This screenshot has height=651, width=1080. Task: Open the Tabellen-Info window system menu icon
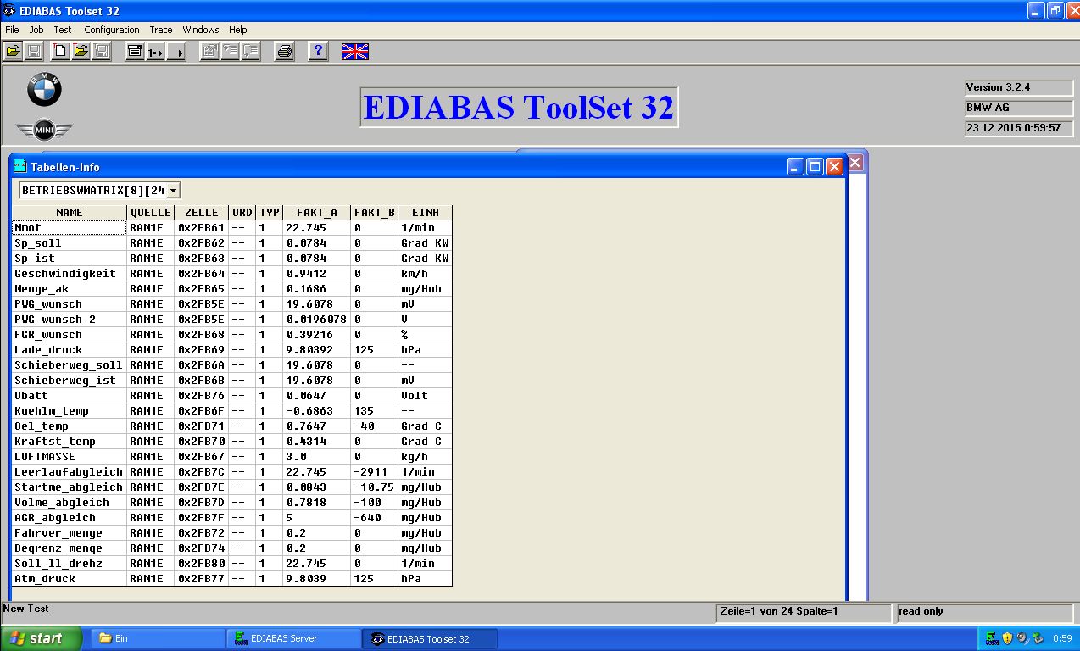pyautogui.click(x=20, y=167)
